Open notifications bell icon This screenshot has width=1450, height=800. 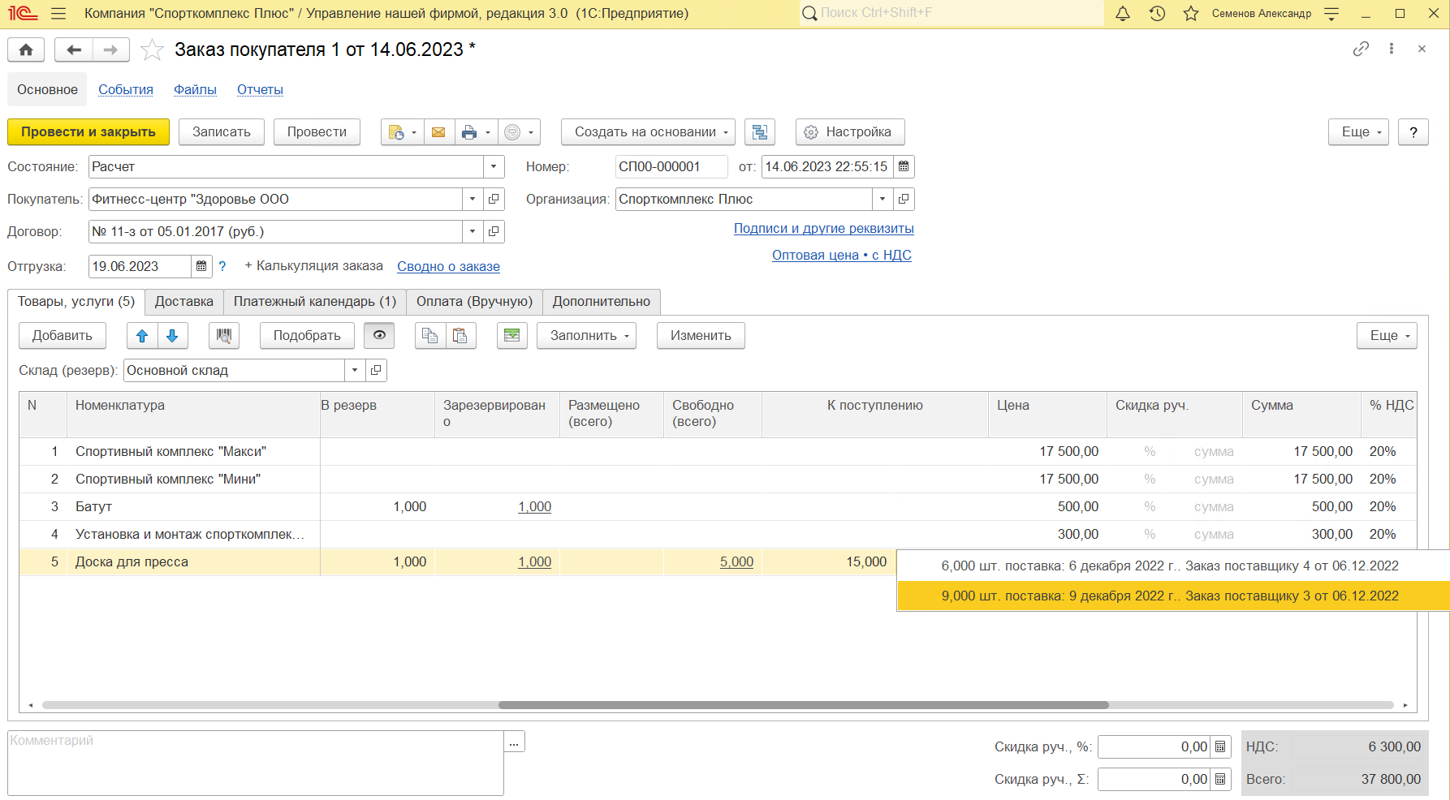tap(1123, 14)
